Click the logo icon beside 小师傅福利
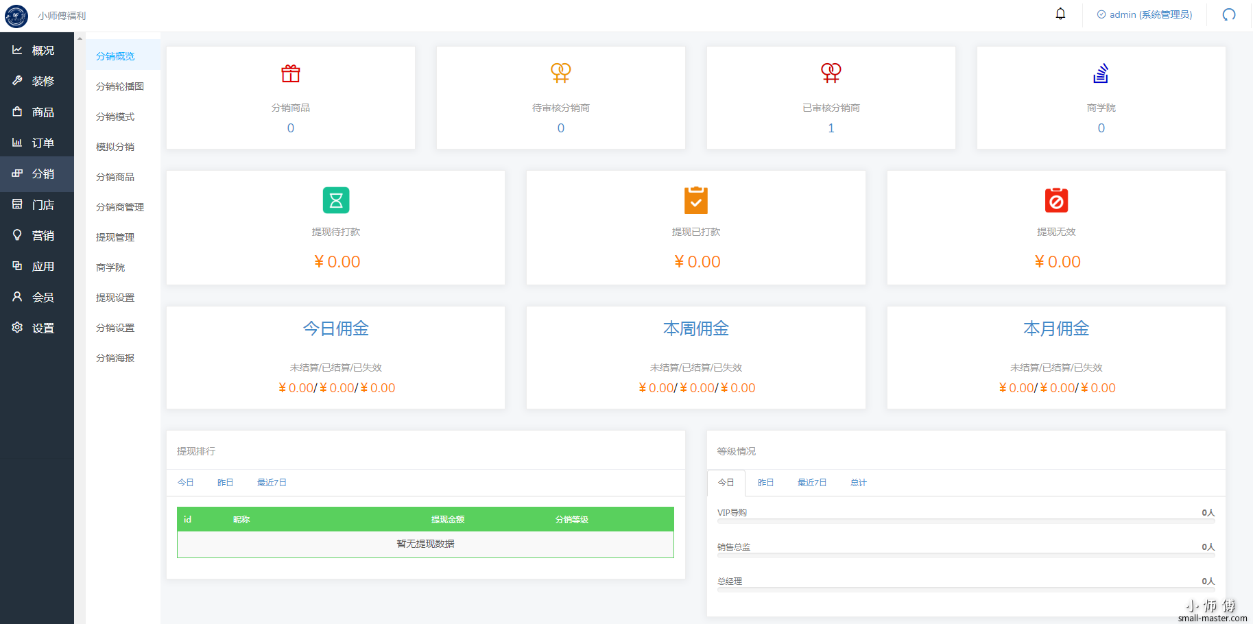 (16, 16)
